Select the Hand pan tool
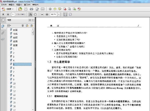The height and width of the screenshot is (111, 150). click(x=35, y=14)
